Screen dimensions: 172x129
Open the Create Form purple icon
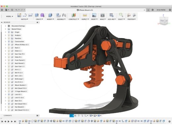click(x=42, y=15)
